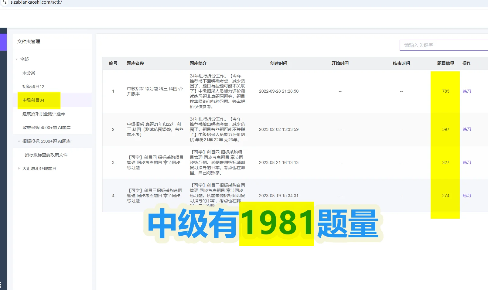Collapse the 全部 tree node
Viewport: 488px width, 290px height.
click(17, 59)
